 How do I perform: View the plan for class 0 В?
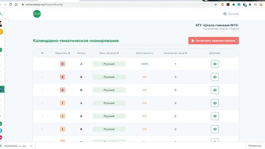click(x=214, y=90)
